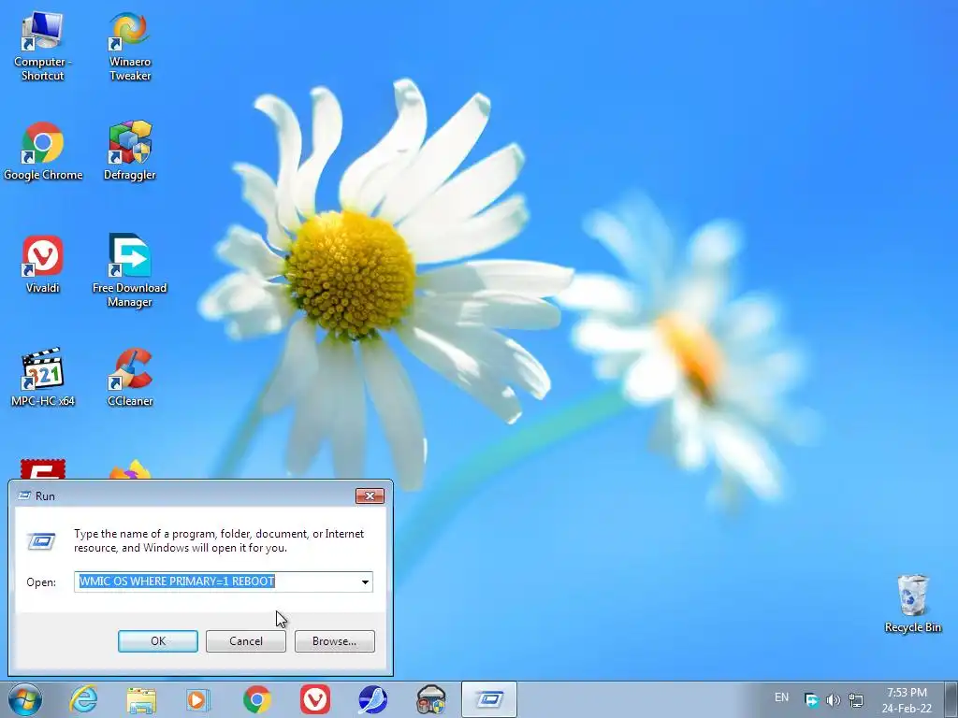The height and width of the screenshot is (718, 958).
Task: Click the Browse... button
Action: click(x=334, y=641)
